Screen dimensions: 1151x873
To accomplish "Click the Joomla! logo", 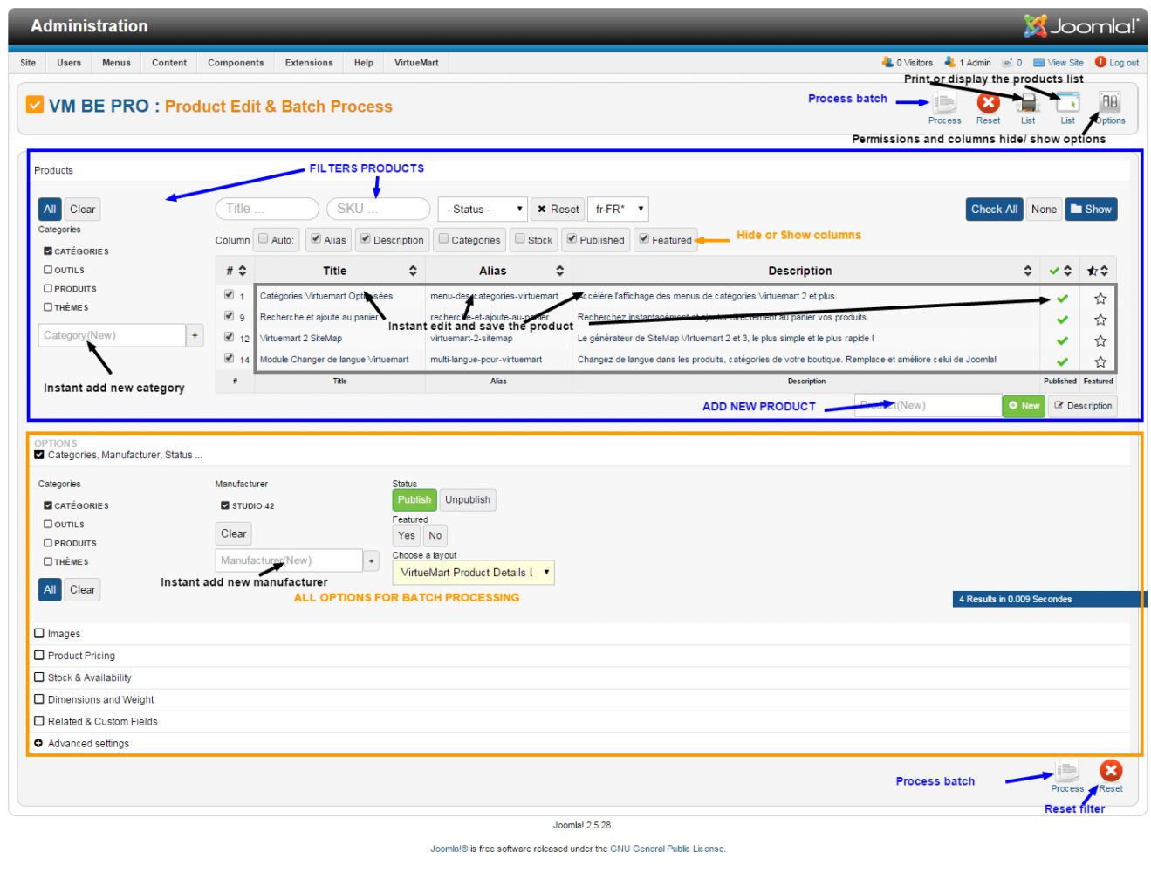I will click(1081, 26).
